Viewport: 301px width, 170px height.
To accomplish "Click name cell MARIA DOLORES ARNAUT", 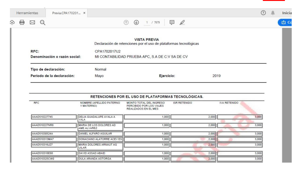I will [x=100, y=146].
